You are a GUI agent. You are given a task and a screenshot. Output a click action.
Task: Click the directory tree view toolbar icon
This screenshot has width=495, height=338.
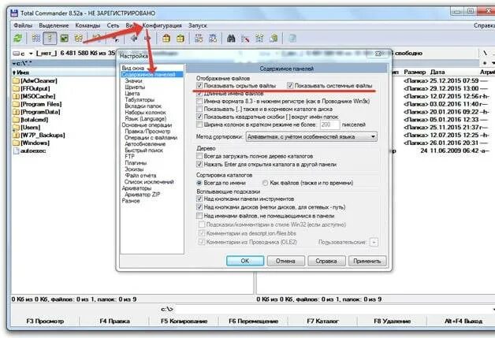click(78, 39)
